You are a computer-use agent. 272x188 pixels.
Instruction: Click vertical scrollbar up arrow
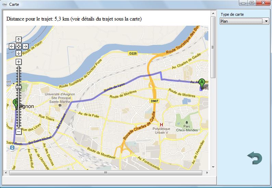213,13
